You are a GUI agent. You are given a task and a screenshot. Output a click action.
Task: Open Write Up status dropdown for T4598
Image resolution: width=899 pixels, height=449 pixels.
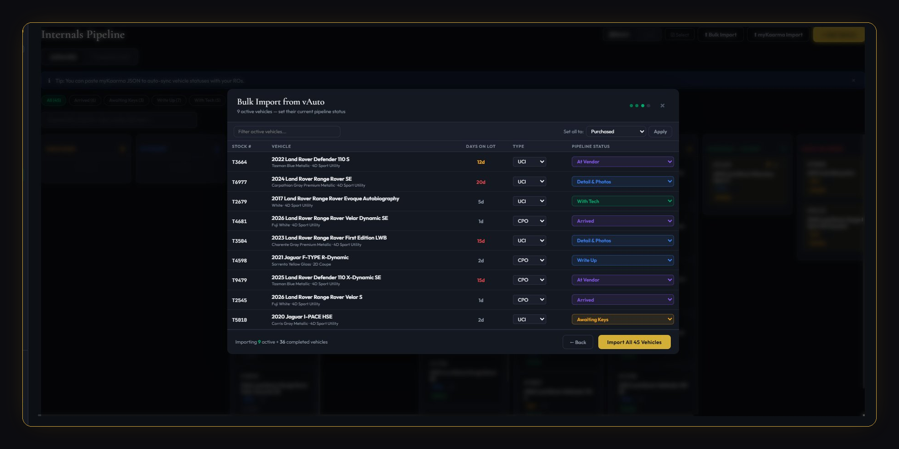622,261
